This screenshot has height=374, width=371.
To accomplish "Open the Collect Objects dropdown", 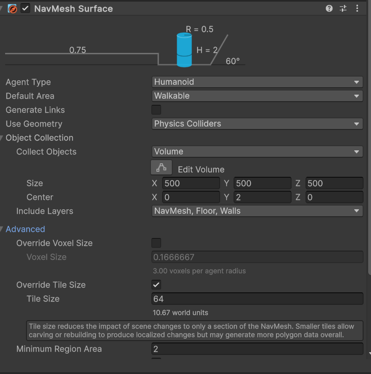I will click(257, 151).
